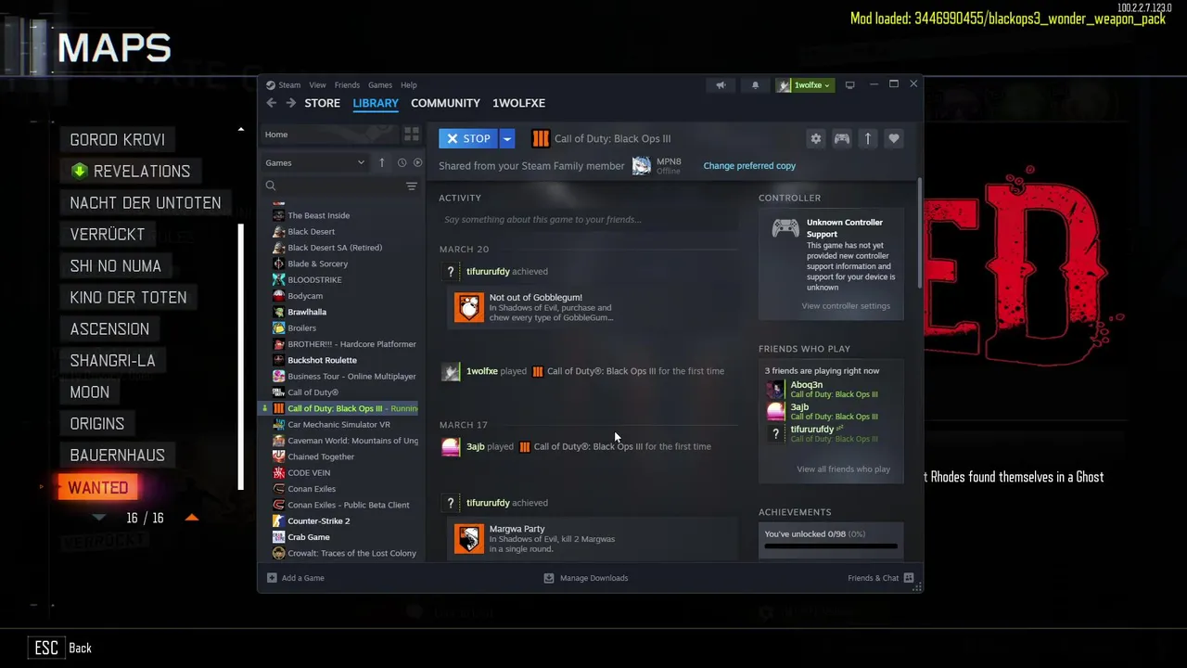Image resolution: width=1187 pixels, height=668 pixels.
Task: Click the Change preferred copy link
Action: 749,166
